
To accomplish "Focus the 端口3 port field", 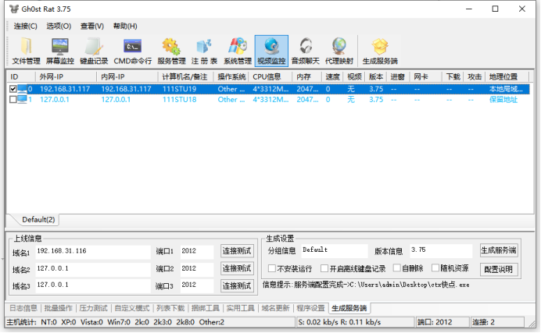I will [x=197, y=285].
